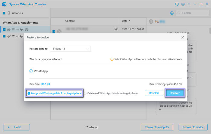Click the 136.5 KB data size value
Screen dimensions: 211x134
pos(45,84)
